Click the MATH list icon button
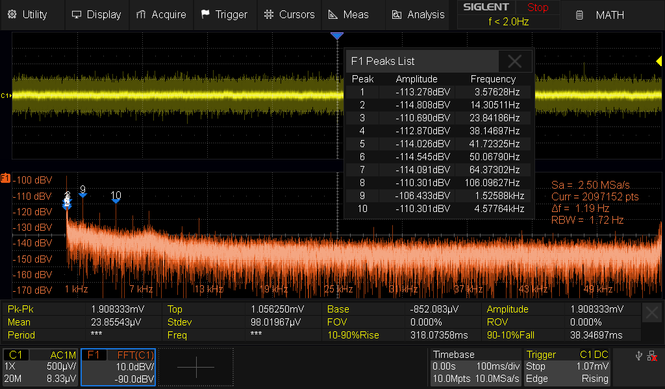The height and width of the screenshot is (389, 665). [x=579, y=15]
